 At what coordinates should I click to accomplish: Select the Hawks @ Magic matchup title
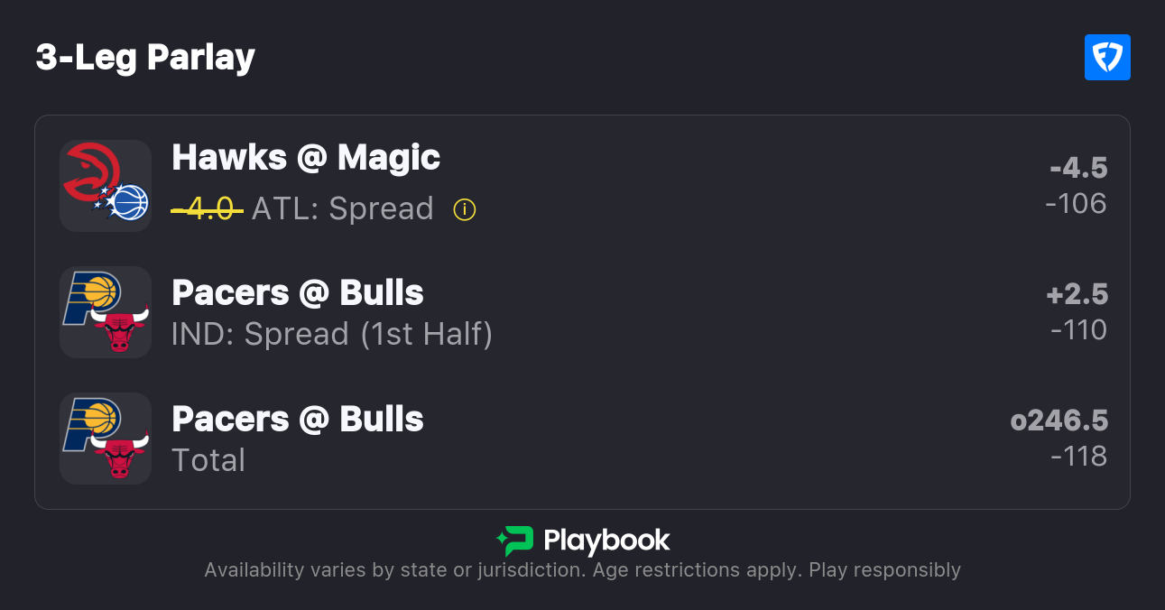click(x=306, y=158)
